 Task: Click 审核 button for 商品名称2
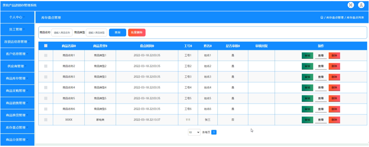(307, 67)
